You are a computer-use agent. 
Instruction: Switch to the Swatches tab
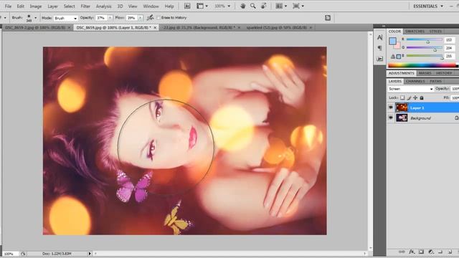coord(415,32)
